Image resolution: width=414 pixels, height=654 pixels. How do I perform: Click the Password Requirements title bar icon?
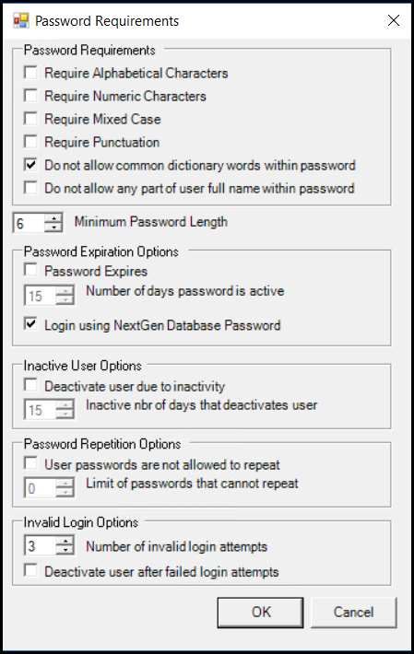(21, 20)
